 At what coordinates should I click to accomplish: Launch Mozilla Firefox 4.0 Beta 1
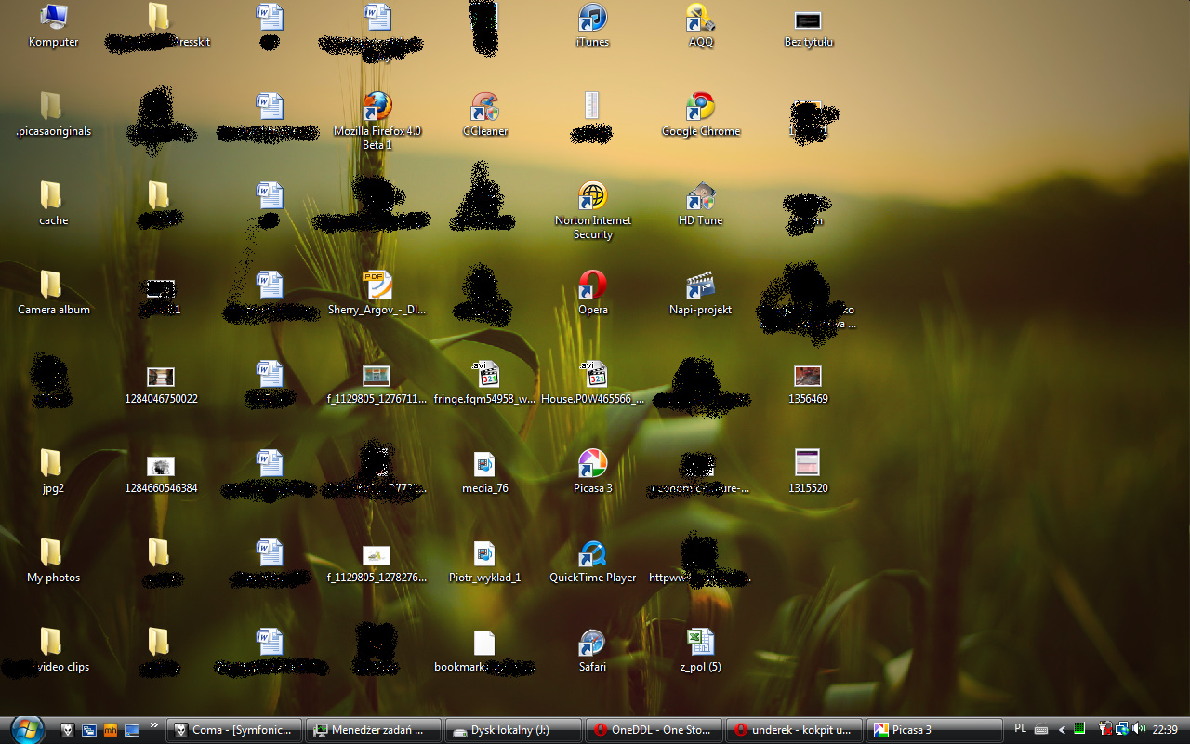(x=377, y=107)
